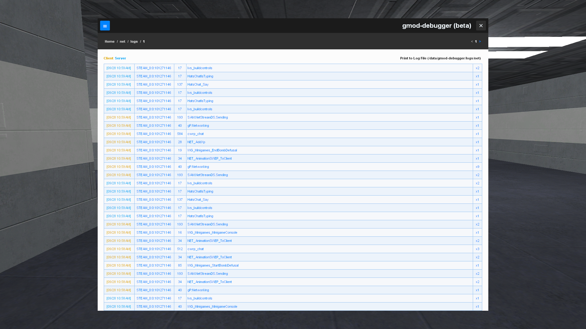This screenshot has height=329, width=586.
Task: Open the HatsChat_Say net message entry
Action: pos(198,84)
